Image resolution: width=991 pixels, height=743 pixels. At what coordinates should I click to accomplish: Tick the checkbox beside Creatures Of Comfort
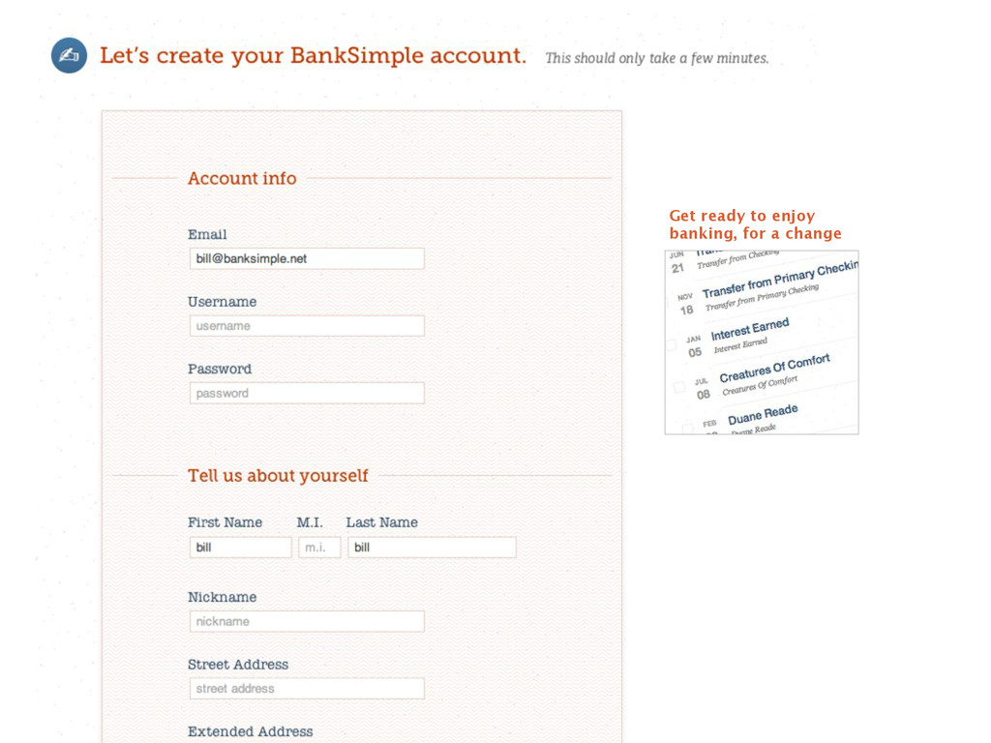point(679,387)
